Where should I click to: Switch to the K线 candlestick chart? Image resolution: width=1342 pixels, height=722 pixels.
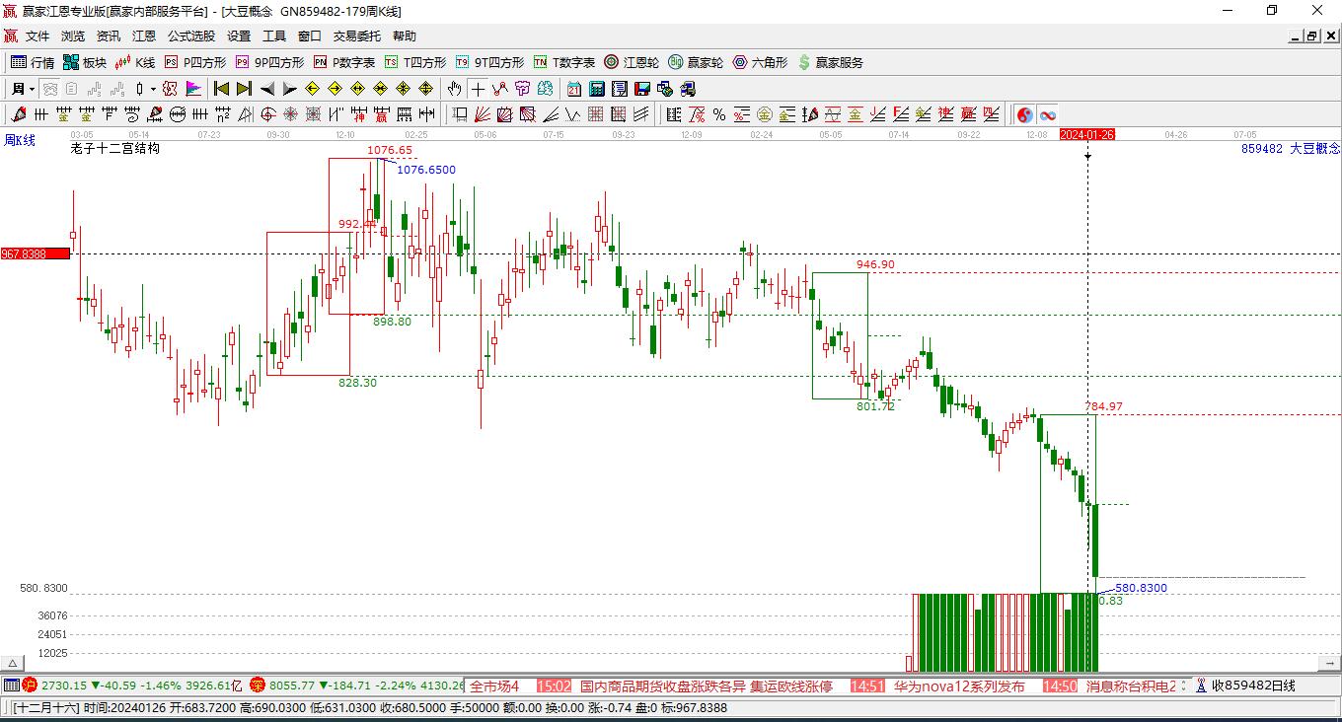(x=135, y=62)
